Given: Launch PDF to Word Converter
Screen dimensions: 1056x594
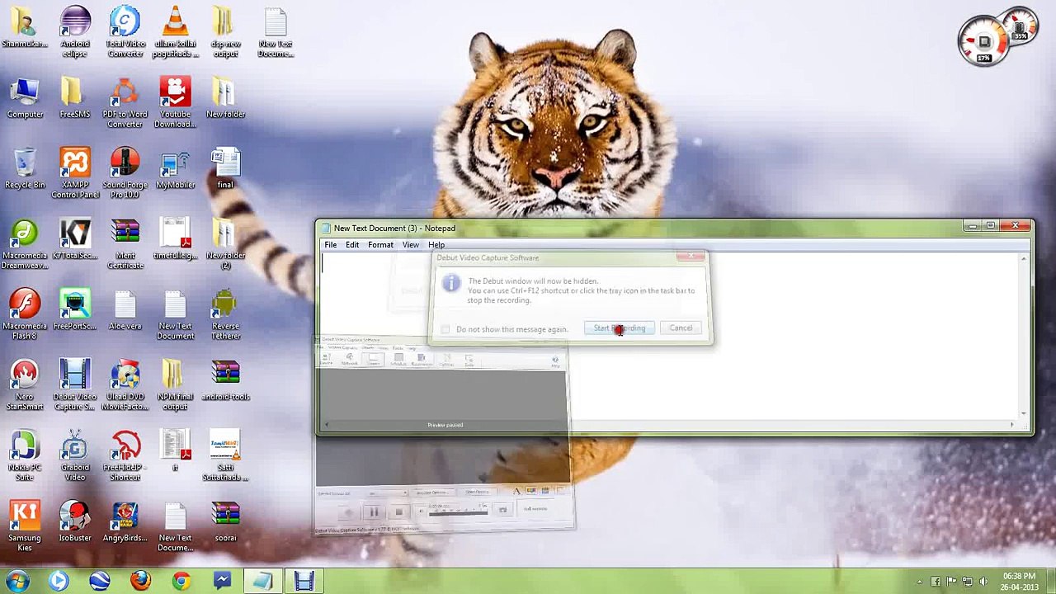Looking at the screenshot, I should click(x=125, y=102).
